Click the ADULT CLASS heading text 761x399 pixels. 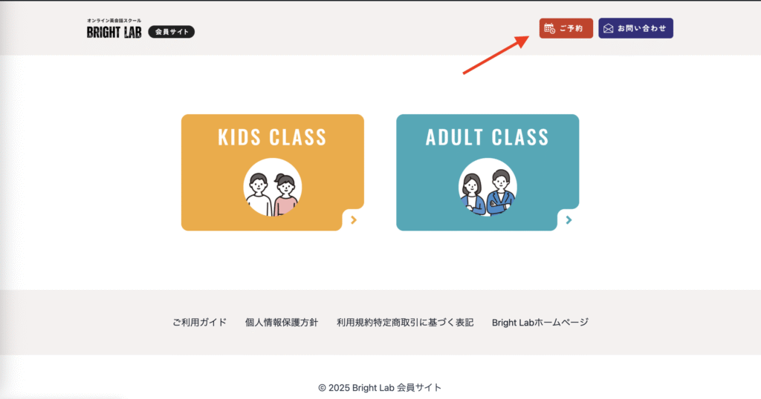point(488,137)
